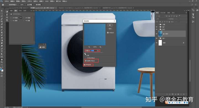This screenshot has width=199, height=108.
Task: Expand the group below the selected layer
Action: pos(159,38)
